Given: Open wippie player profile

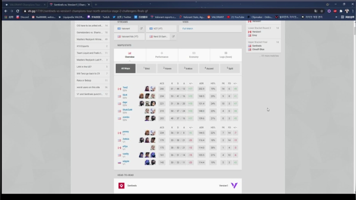Looking at the screenshot, I should point(126,161).
